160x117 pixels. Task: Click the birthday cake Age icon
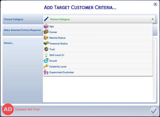click(x=46, y=26)
